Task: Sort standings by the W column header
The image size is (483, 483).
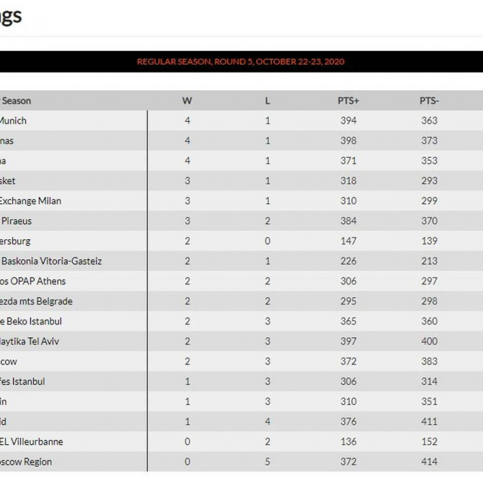Action: (x=187, y=101)
